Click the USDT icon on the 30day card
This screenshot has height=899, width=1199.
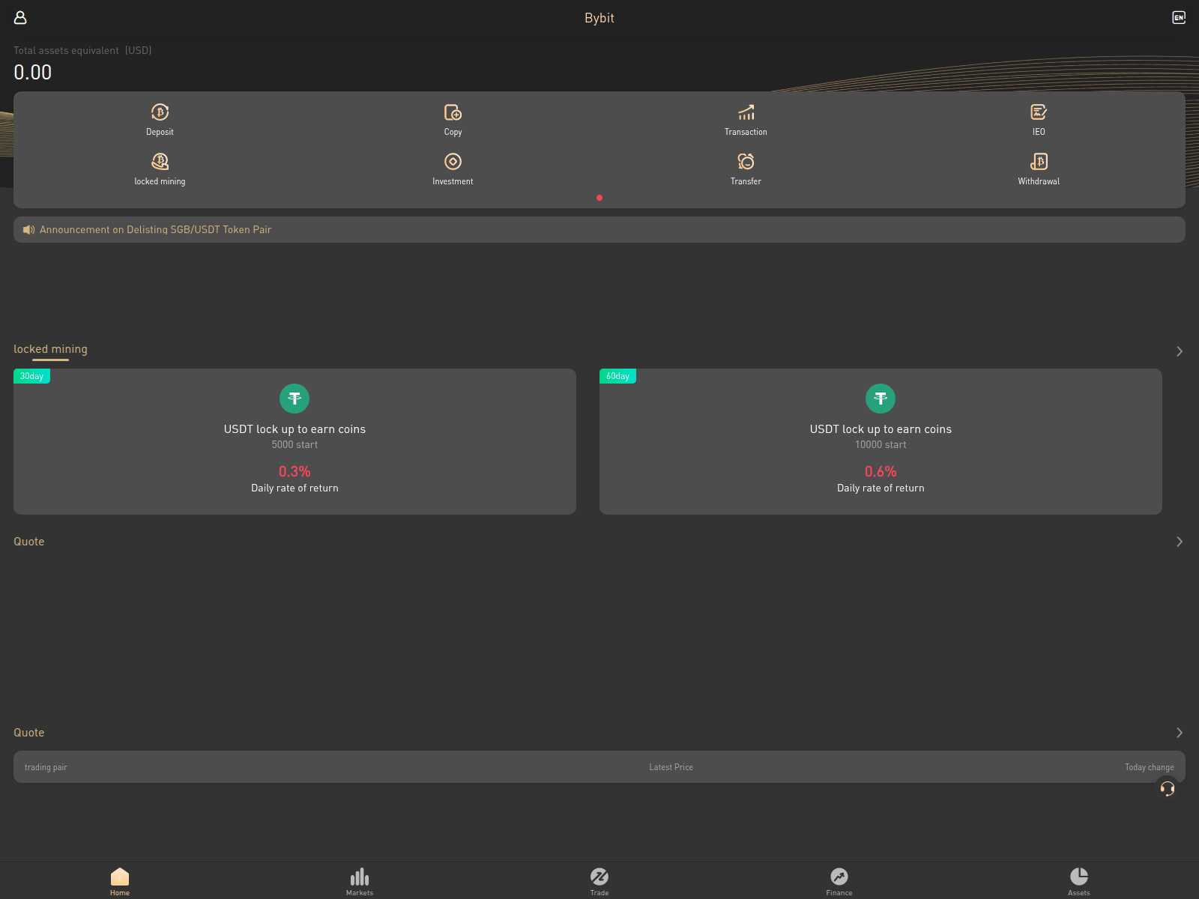coord(295,399)
